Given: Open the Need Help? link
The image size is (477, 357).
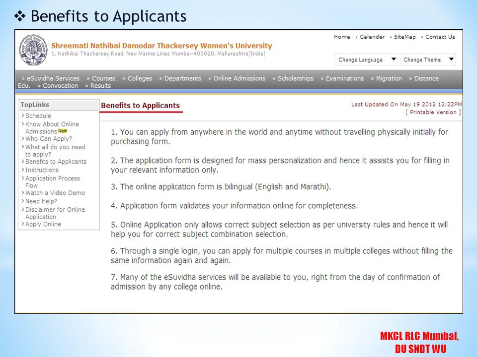Looking at the screenshot, I should [x=41, y=201].
